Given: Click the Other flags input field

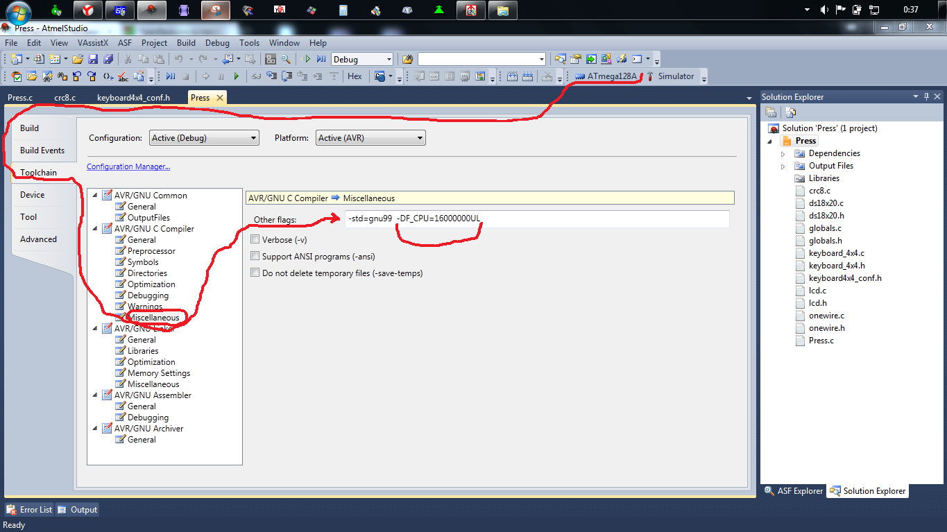Looking at the screenshot, I should pyautogui.click(x=537, y=219).
